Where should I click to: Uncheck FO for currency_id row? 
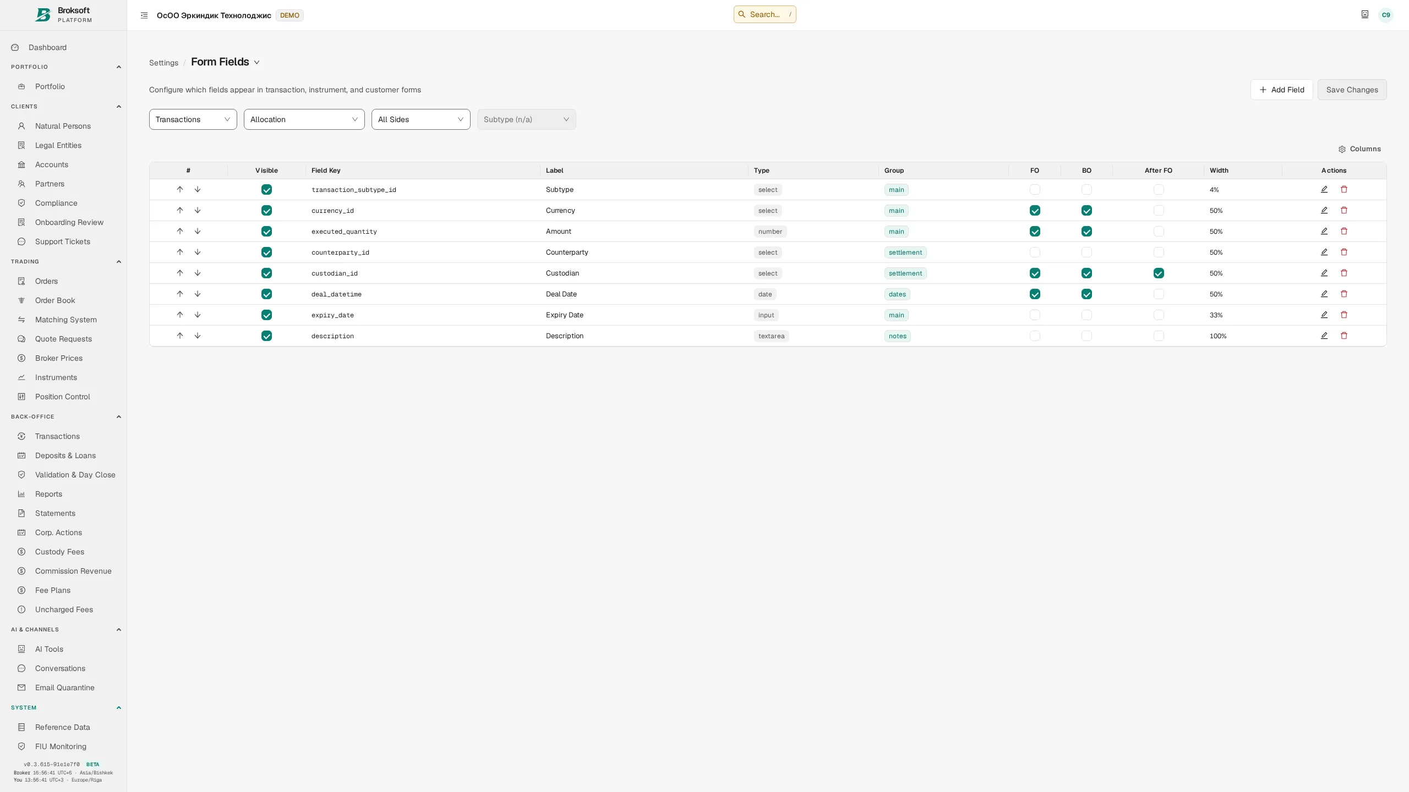click(1035, 211)
